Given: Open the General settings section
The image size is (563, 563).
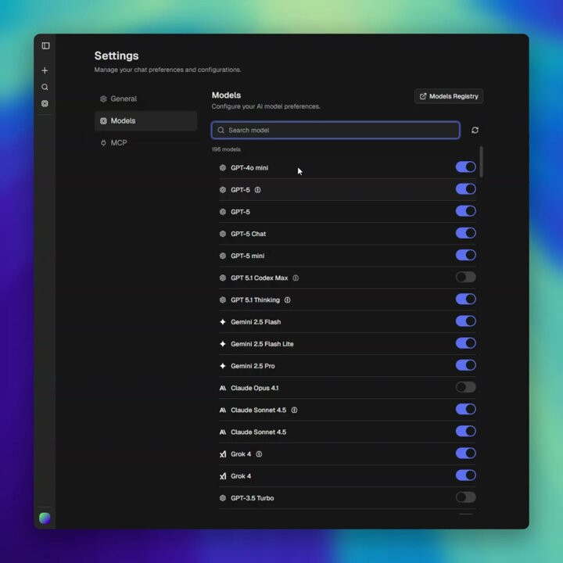Looking at the screenshot, I should [x=145, y=99].
